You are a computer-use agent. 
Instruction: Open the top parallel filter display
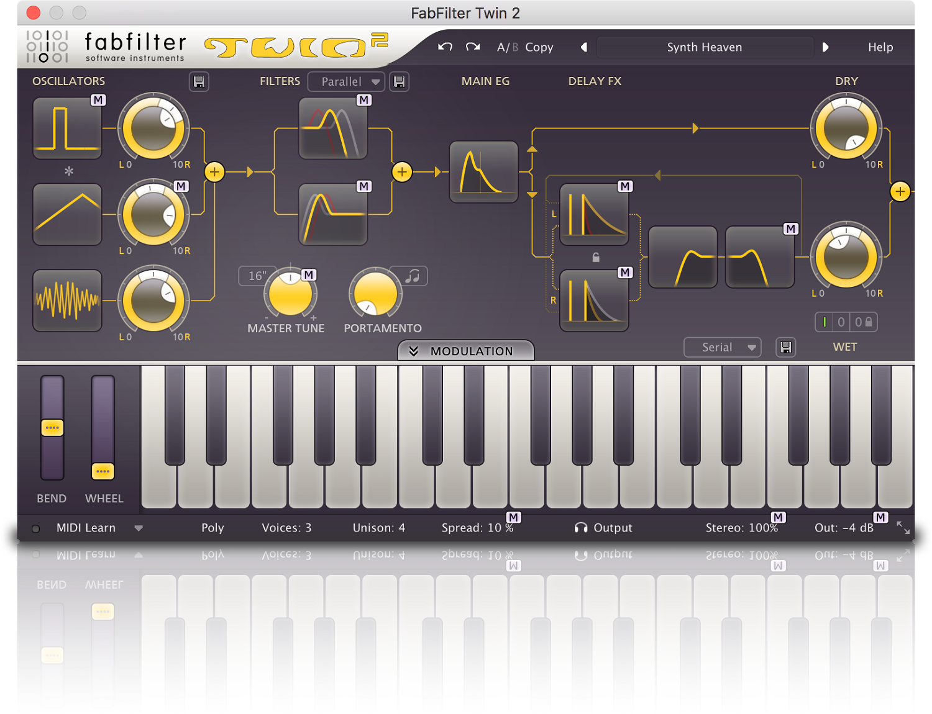pyautogui.click(x=333, y=129)
